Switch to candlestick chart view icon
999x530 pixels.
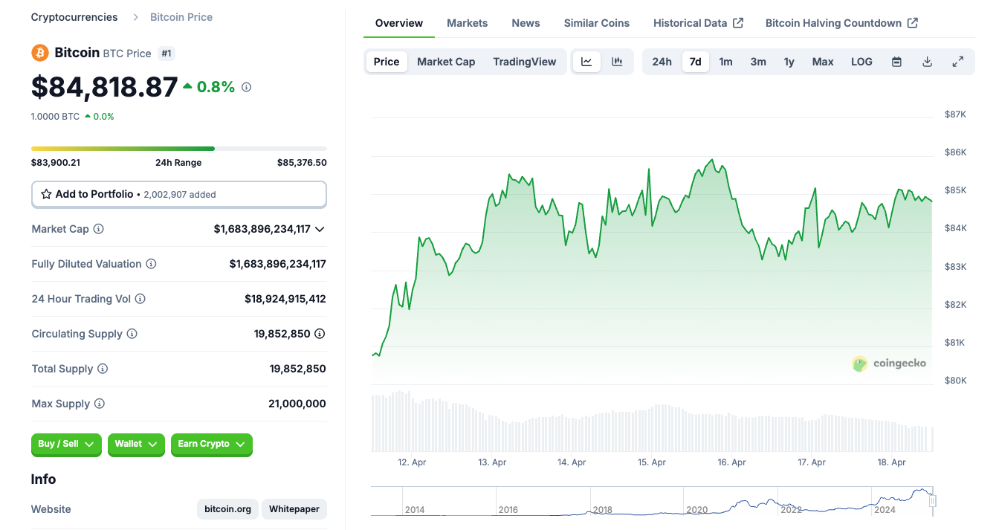(617, 62)
